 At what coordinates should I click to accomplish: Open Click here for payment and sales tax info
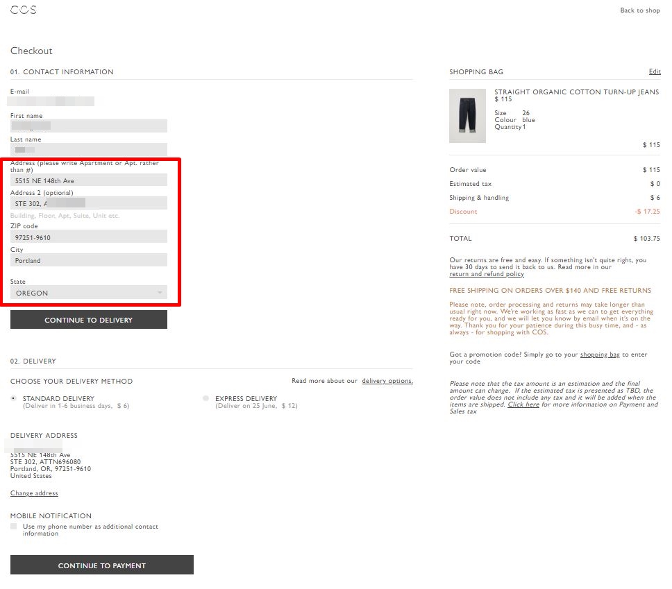(x=523, y=404)
